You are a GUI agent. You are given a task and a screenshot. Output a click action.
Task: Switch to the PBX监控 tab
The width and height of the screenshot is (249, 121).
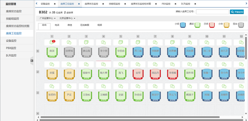point(166,4)
